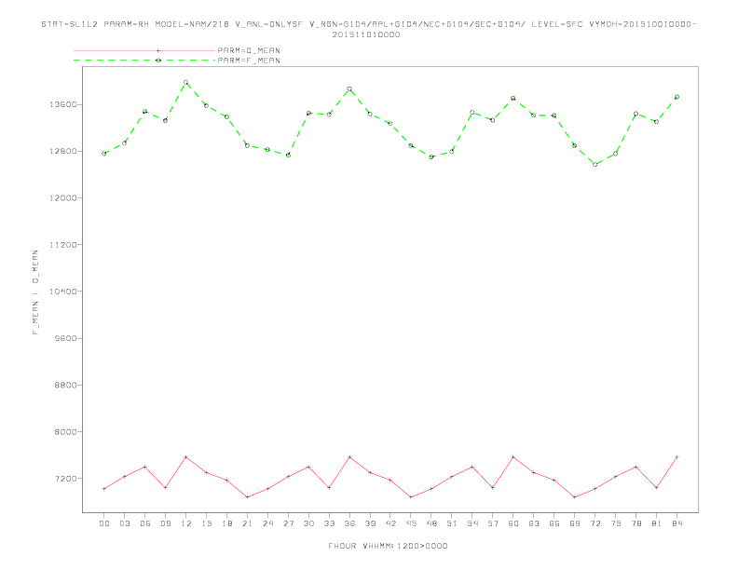738x570 pixels.
Task: Click the 18 forecast hour tick label
Action: click(226, 523)
